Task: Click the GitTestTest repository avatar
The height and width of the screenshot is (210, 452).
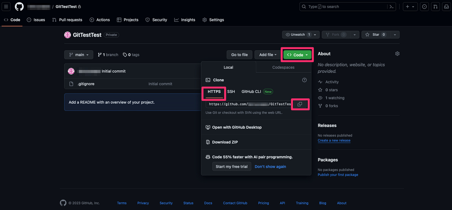Action: [67, 35]
